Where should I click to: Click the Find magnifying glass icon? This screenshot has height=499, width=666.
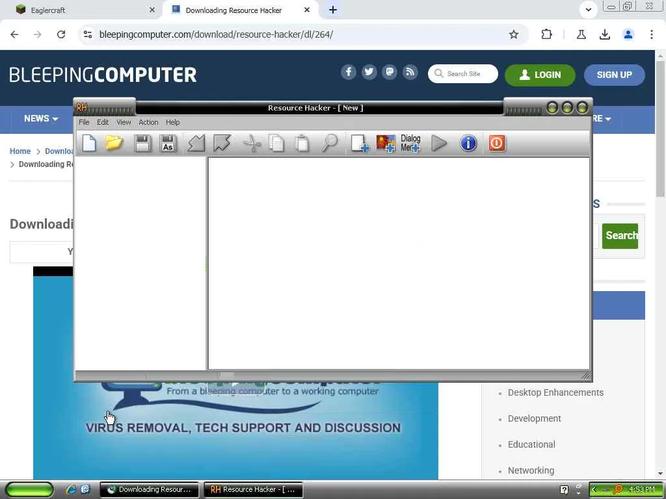(330, 143)
